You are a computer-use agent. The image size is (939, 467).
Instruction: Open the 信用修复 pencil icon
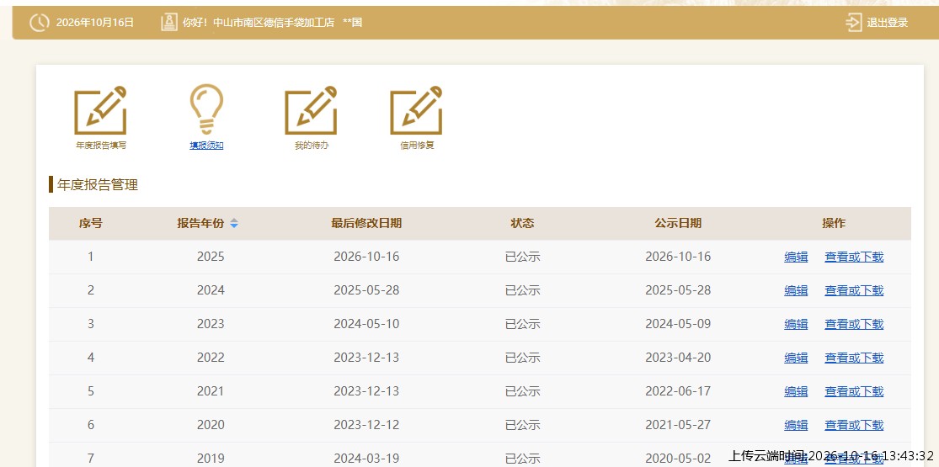[x=416, y=110]
